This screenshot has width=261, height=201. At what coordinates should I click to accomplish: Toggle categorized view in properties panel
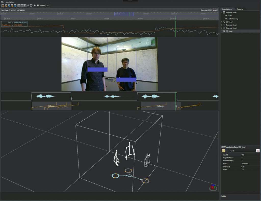224,151
